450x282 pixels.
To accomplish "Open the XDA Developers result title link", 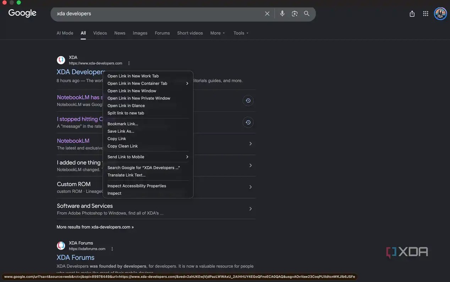I will [80, 72].
